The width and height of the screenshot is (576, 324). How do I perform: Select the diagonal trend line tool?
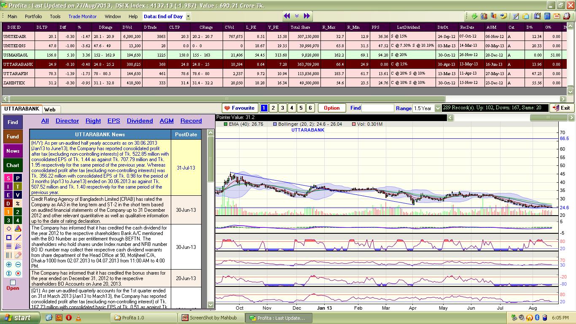(18, 238)
